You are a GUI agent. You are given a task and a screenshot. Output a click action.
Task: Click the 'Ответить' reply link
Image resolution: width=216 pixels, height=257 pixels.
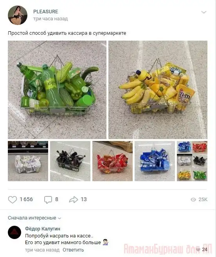pos(73,250)
